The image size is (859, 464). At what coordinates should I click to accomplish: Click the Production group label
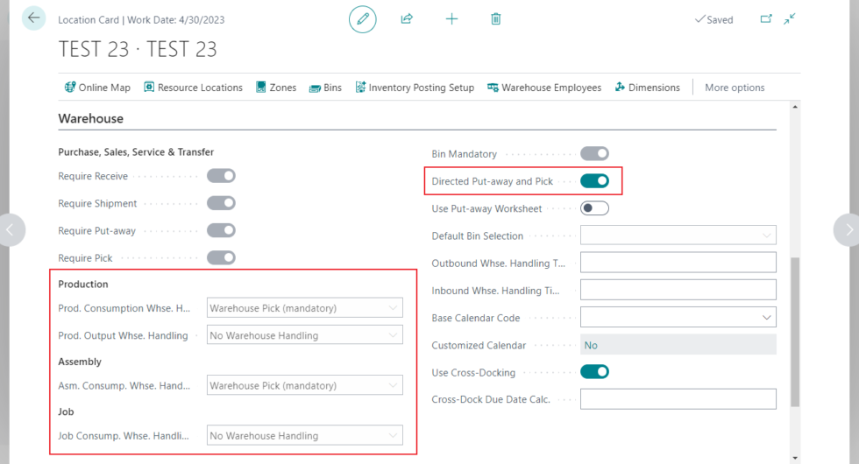[83, 284]
